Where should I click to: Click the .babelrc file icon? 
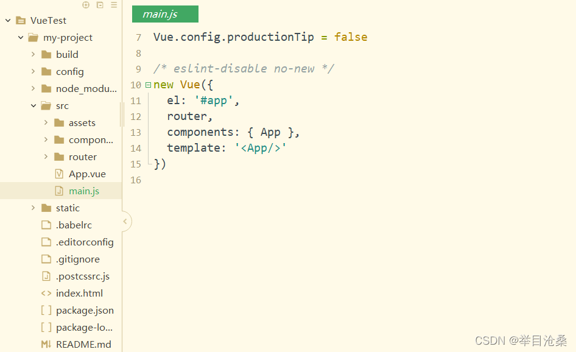coord(46,225)
